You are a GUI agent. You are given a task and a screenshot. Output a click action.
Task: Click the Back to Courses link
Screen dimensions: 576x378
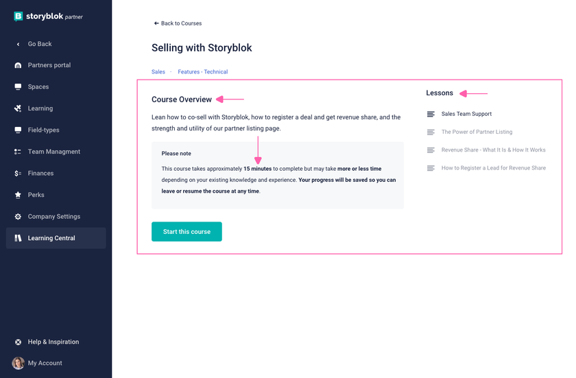[178, 23]
